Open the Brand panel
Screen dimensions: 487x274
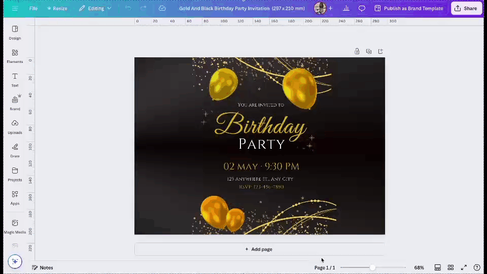point(15,104)
